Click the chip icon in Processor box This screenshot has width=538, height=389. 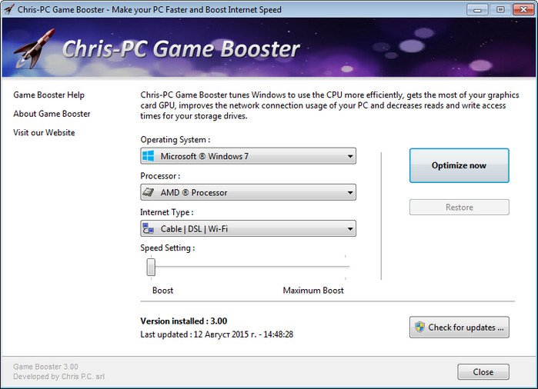point(149,192)
